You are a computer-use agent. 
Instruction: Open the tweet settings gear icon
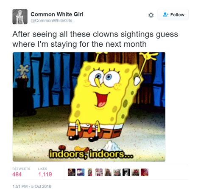point(151,15)
